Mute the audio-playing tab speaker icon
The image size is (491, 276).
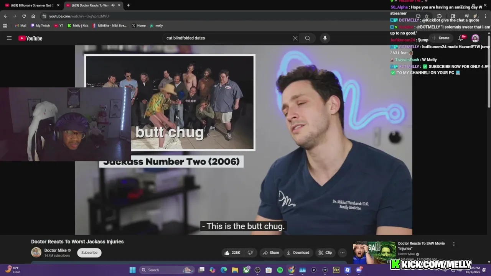tap(113, 5)
